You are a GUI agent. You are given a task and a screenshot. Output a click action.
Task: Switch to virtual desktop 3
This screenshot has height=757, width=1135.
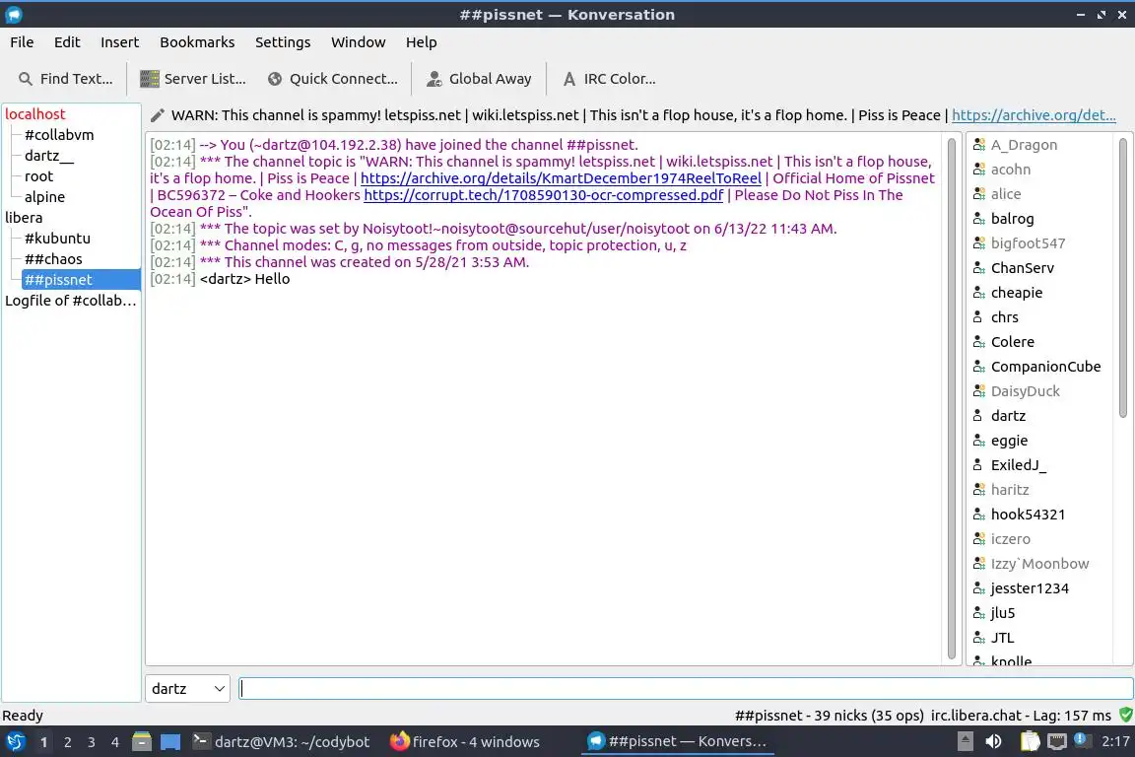[92, 742]
